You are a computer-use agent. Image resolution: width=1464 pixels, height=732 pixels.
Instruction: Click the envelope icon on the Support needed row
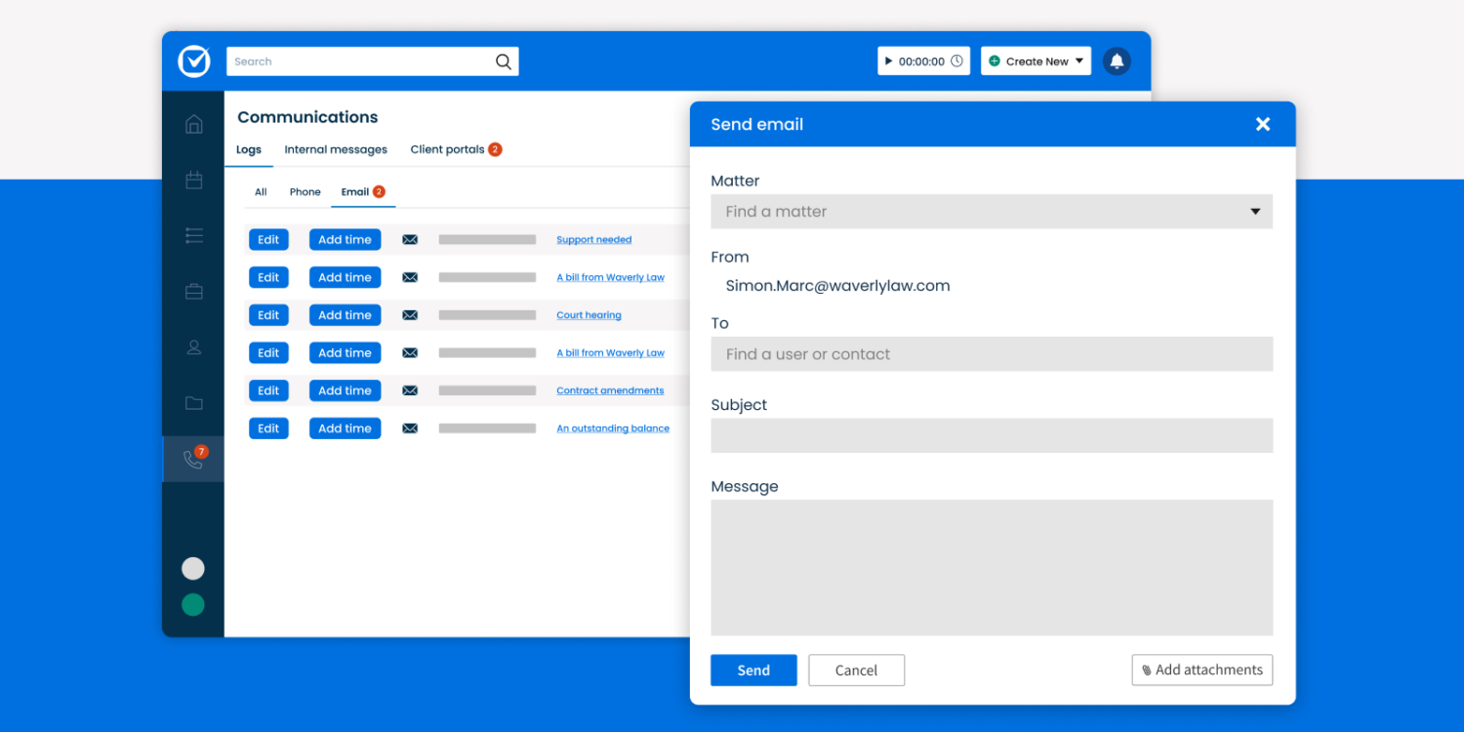[409, 239]
